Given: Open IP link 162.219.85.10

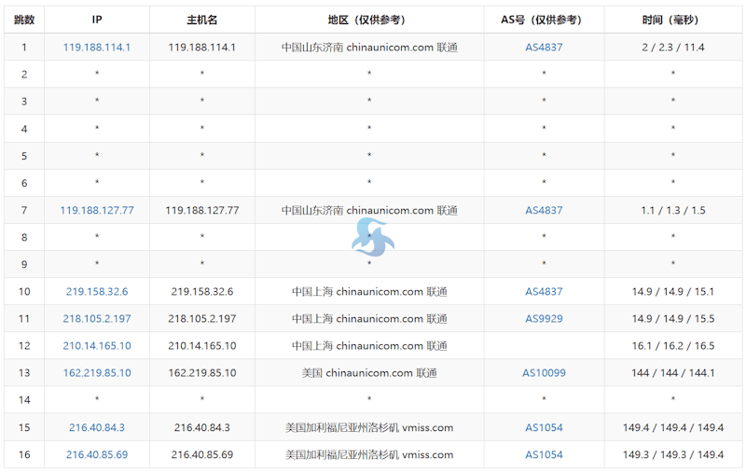Looking at the screenshot, I should point(97,373).
